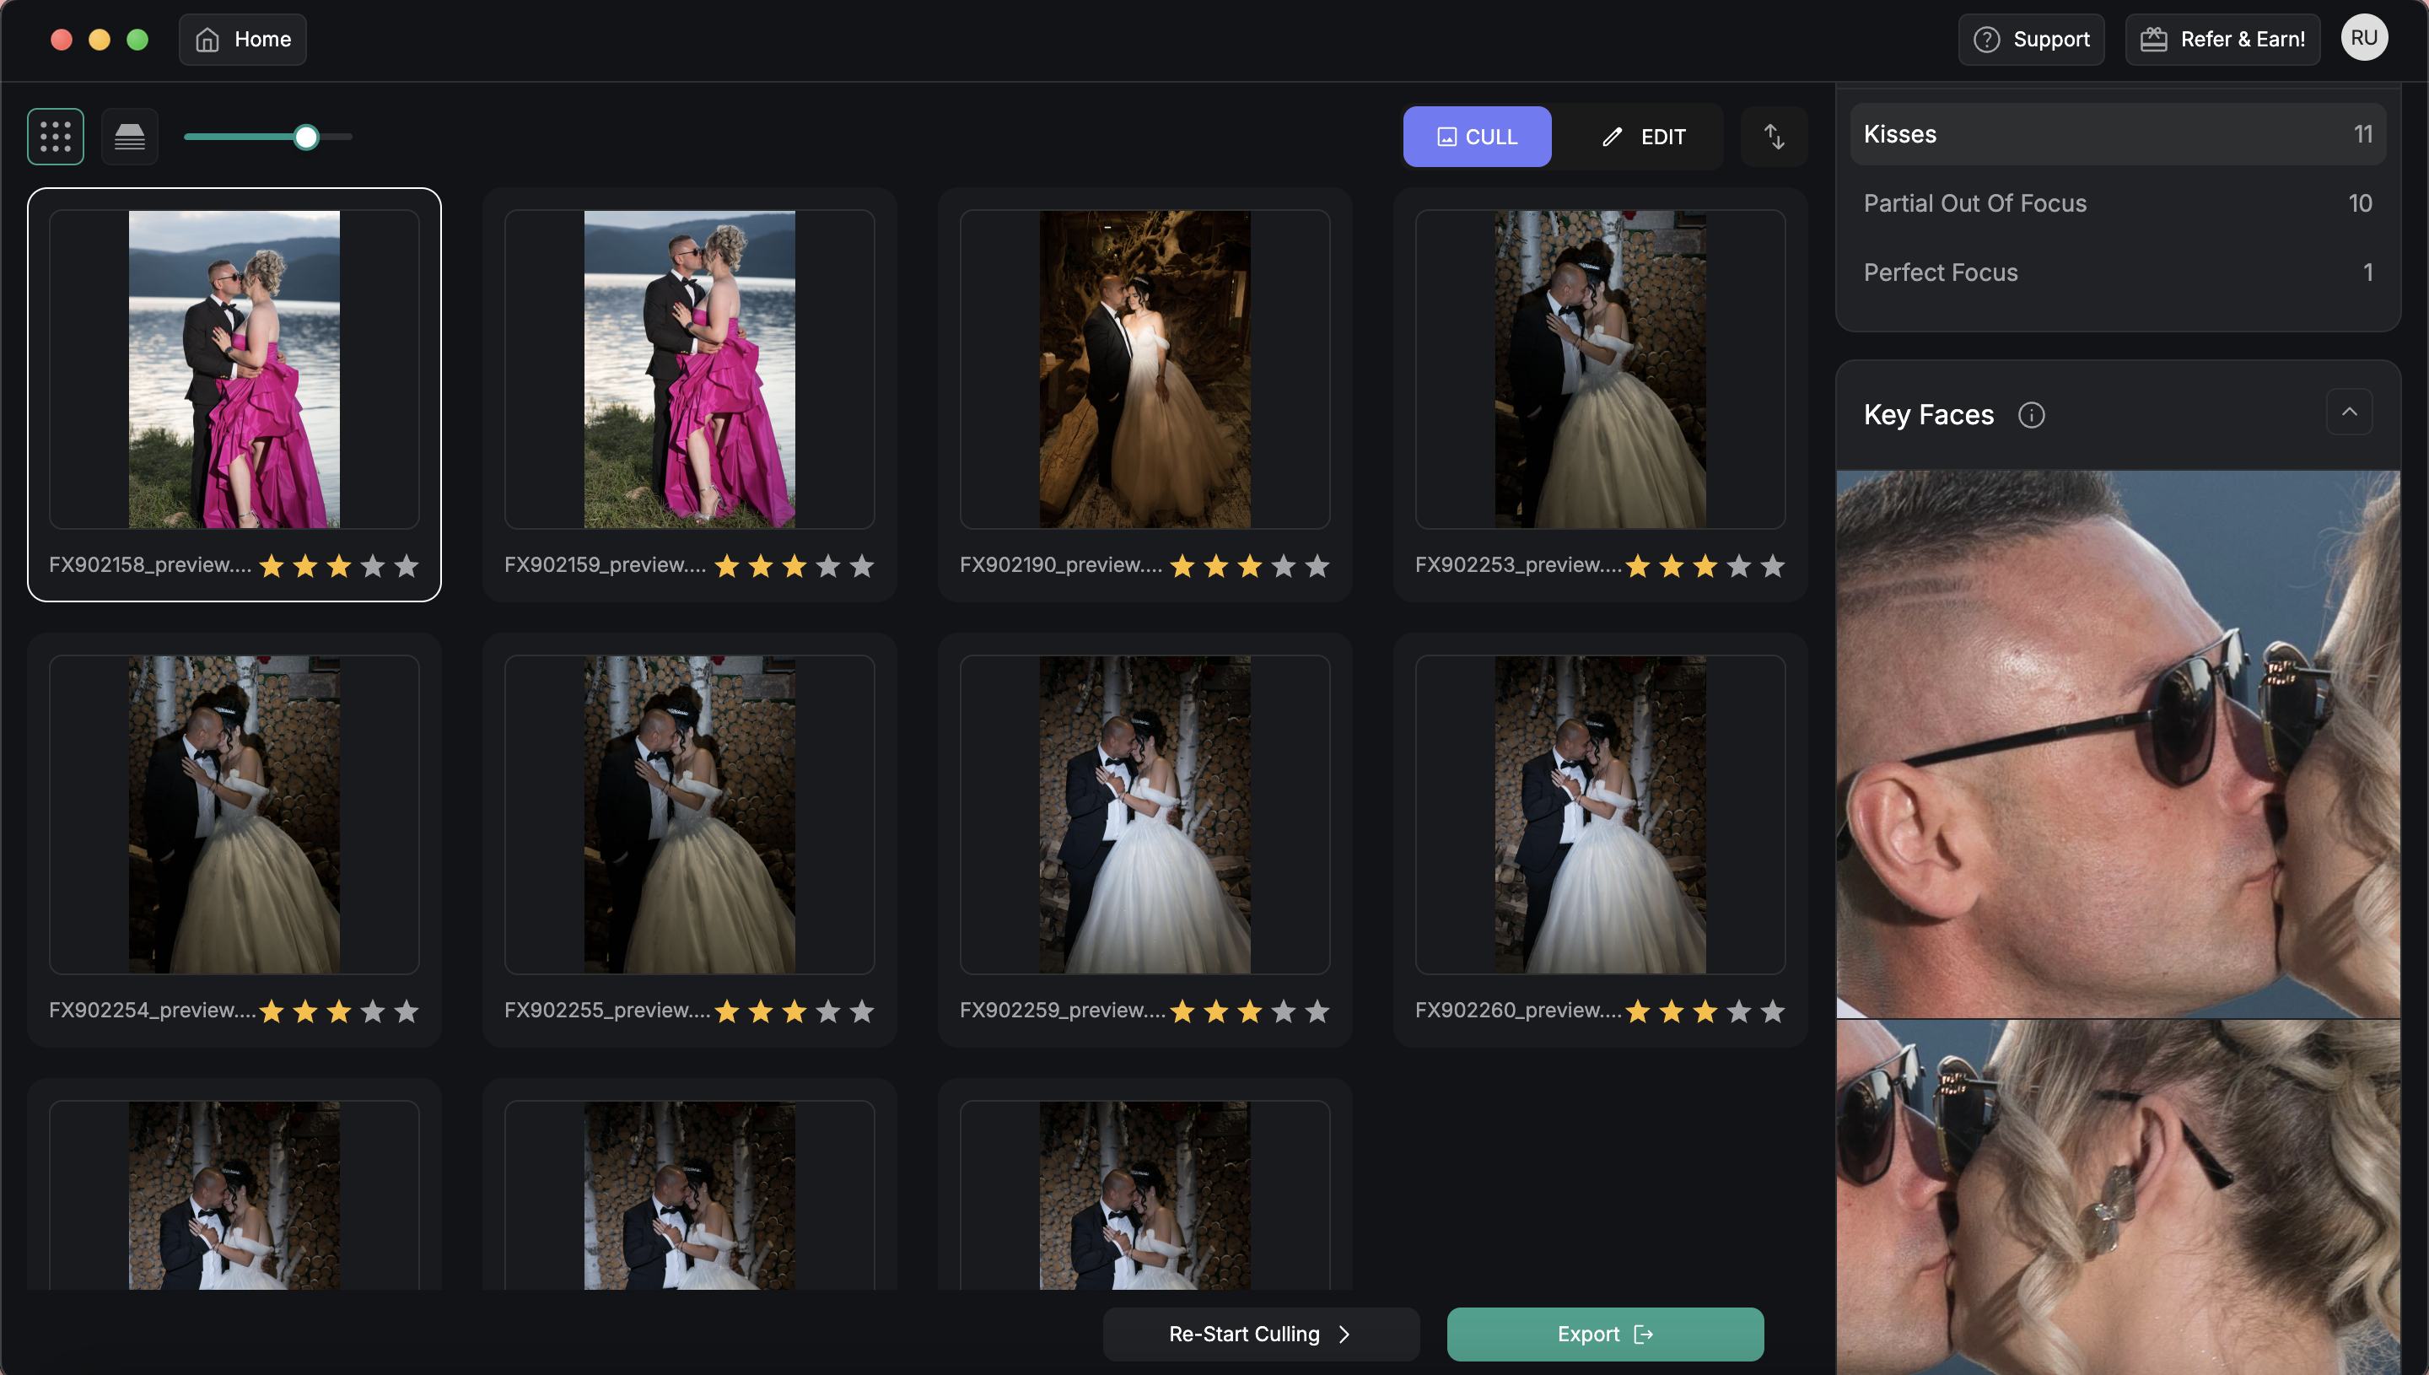The width and height of the screenshot is (2429, 1375).
Task: Set FX902158_preview rating to one star
Action: (x=272, y=566)
